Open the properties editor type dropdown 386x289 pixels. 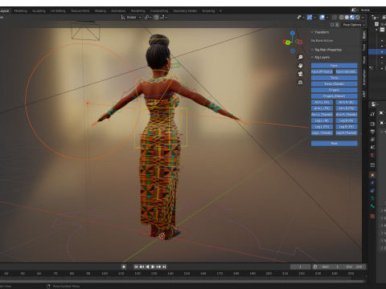[375, 104]
